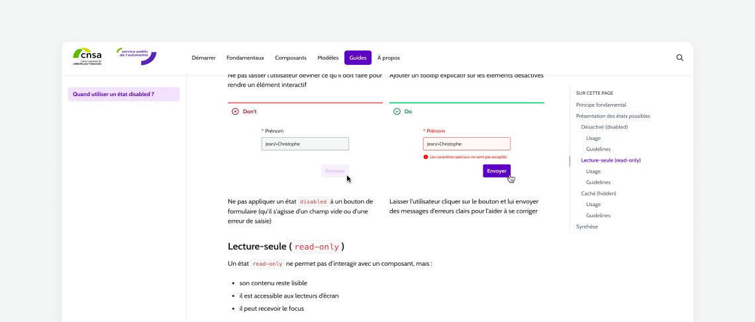Viewport: 755px width, 322px height.
Task: Click the red-bordered Prénom field
Action: [x=467, y=144]
